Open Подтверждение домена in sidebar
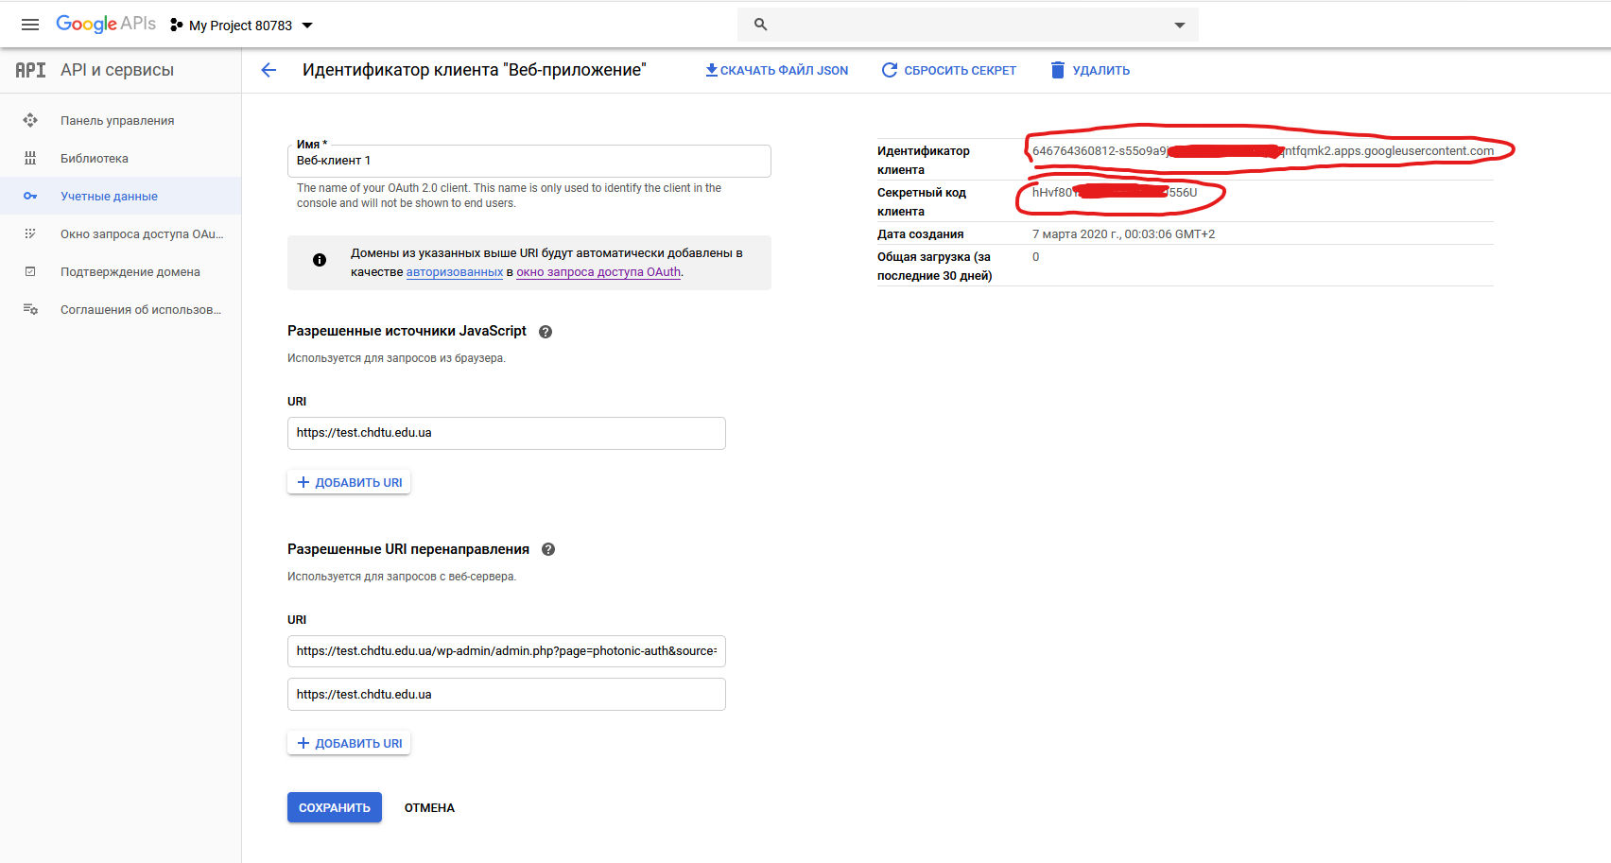This screenshot has height=863, width=1611. [x=121, y=271]
